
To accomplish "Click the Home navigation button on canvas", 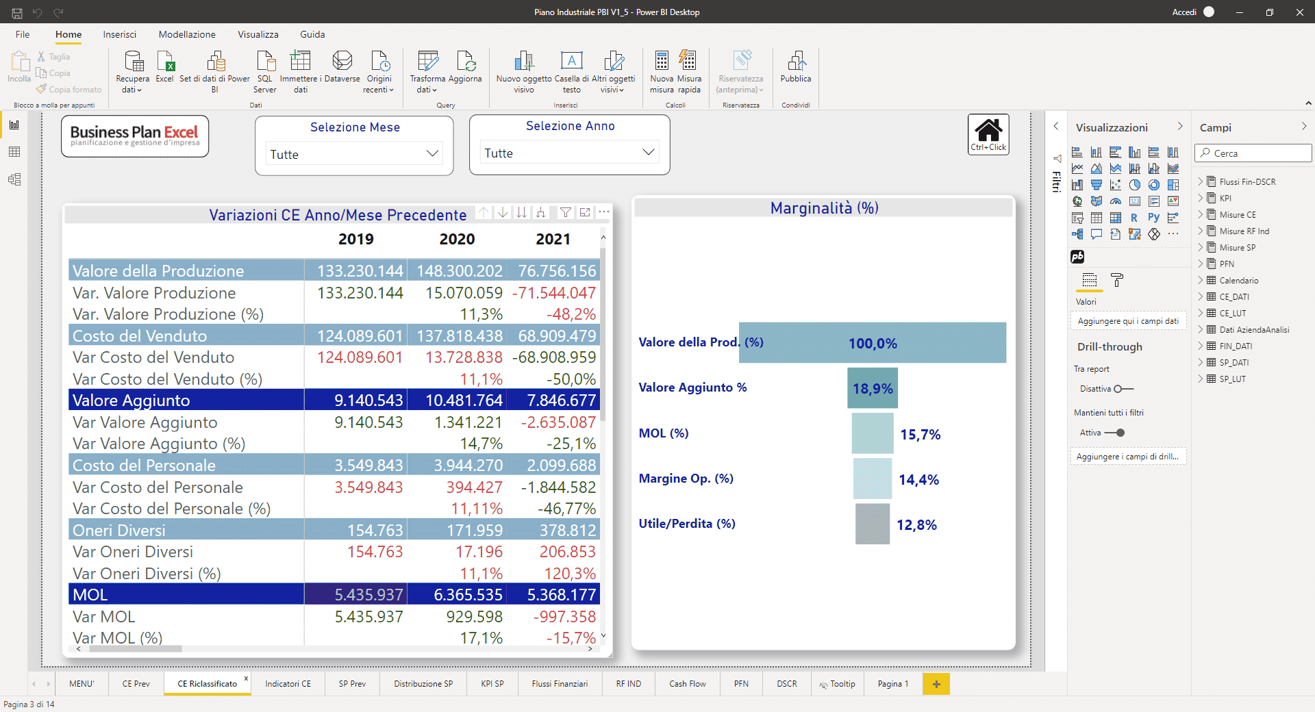I will 988,134.
